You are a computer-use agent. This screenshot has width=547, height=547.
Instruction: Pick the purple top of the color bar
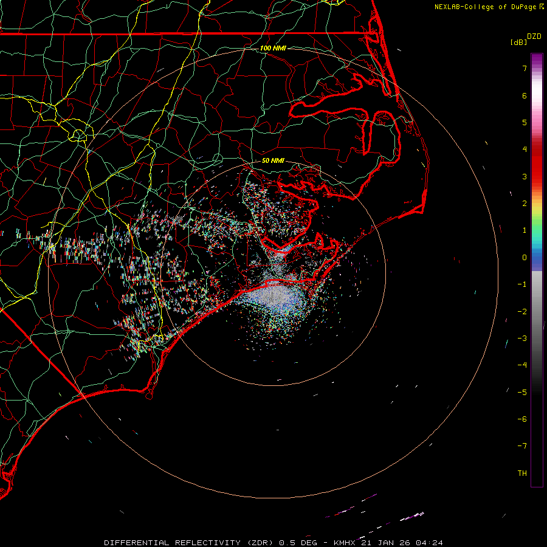[x=536, y=58]
